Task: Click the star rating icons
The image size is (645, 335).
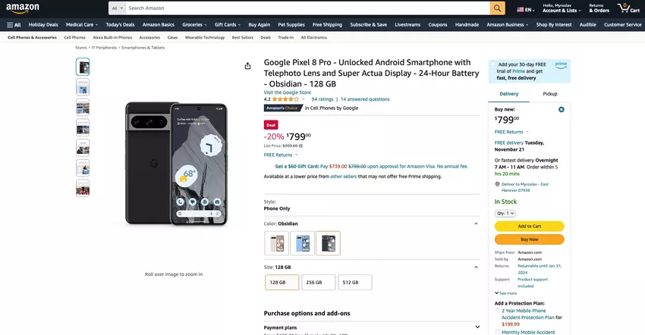Action: pyautogui.click(x=285, y=99)
